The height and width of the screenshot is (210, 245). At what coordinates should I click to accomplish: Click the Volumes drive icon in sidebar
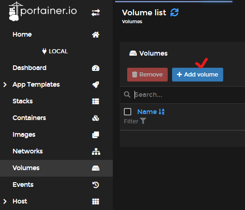(96, 168)
